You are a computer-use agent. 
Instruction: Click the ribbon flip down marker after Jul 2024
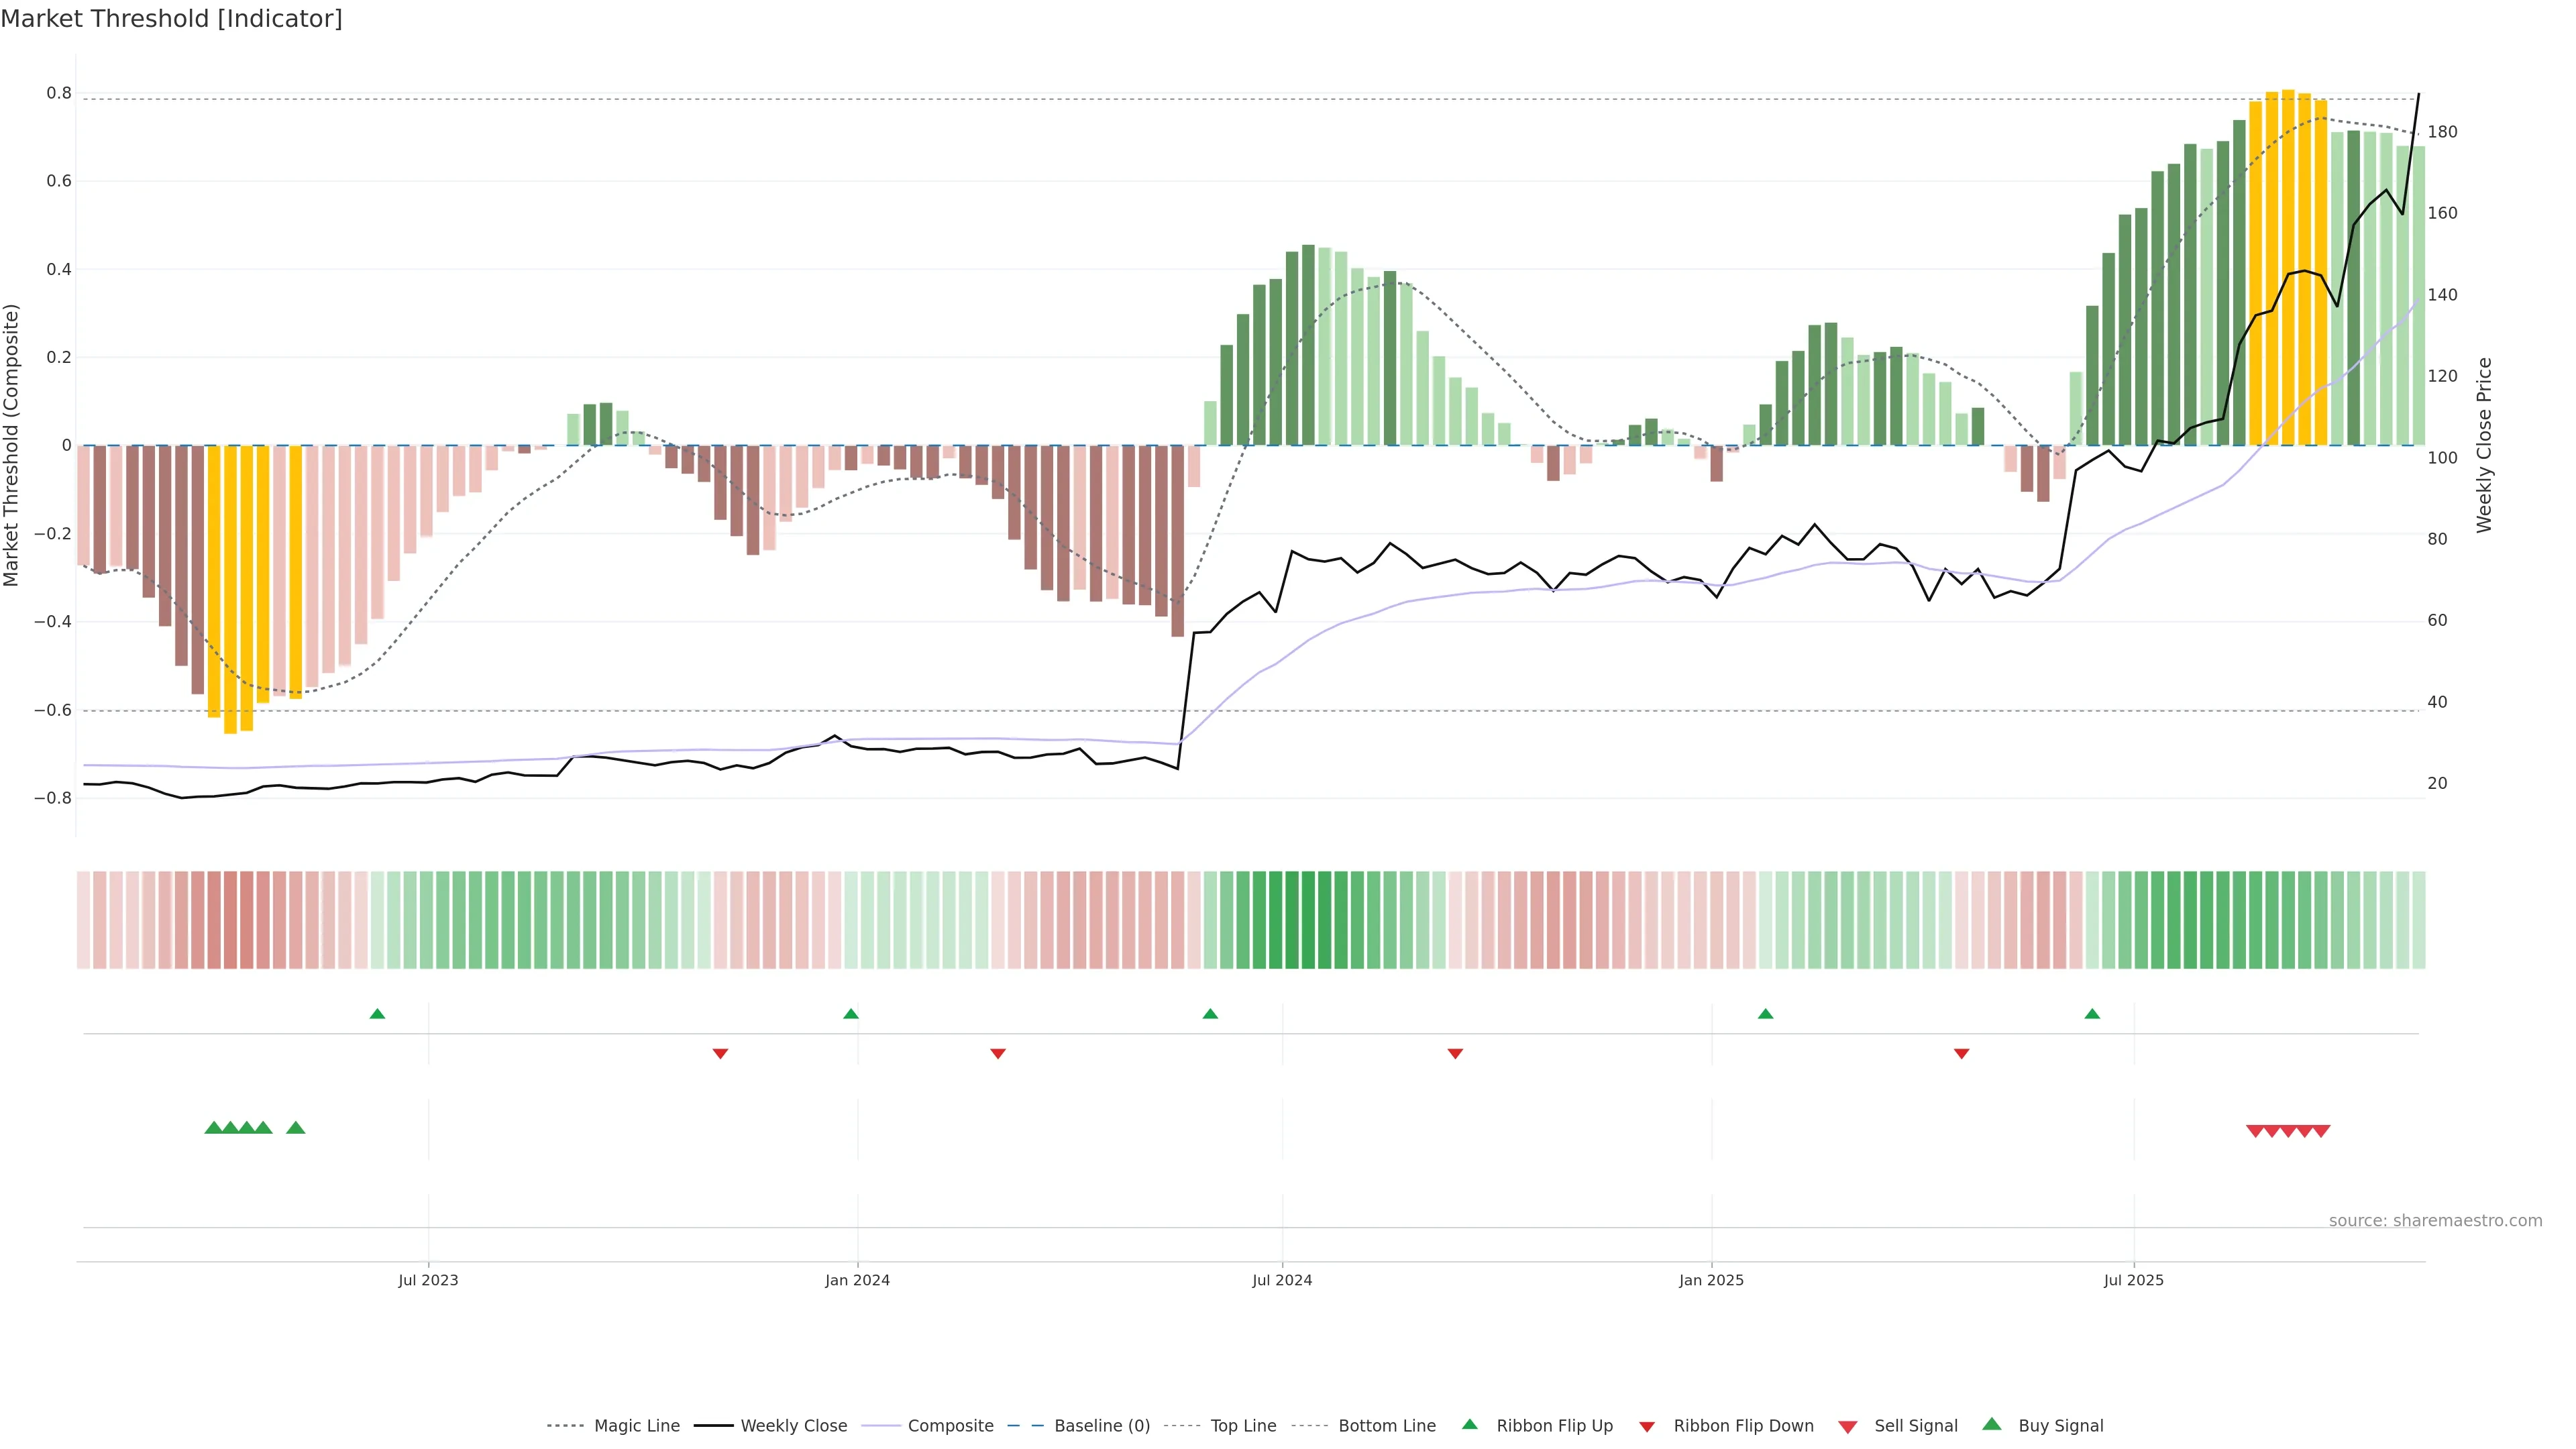(x=1455, y=1054)
